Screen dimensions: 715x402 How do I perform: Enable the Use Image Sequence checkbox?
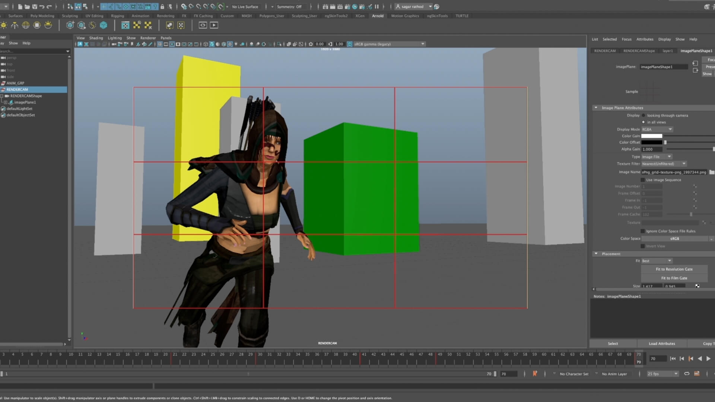point(642,180)
